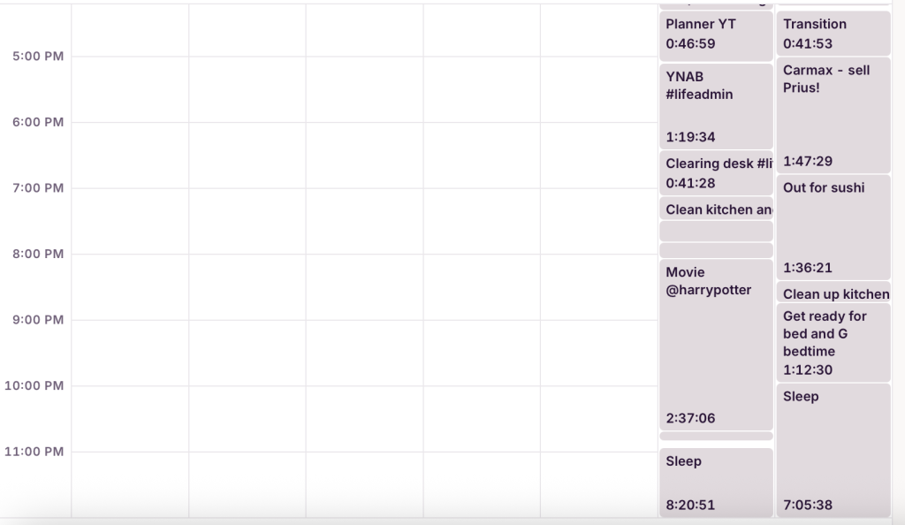Screen dimensions: 905x525
Task: Click the Clean up kitchen event
Action: tap(833, 293)
